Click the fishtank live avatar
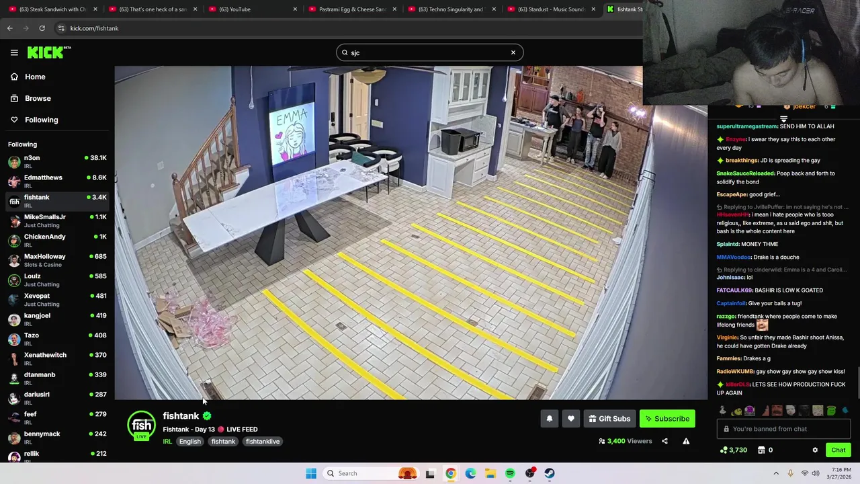The image size is (860, 484). 141,426
